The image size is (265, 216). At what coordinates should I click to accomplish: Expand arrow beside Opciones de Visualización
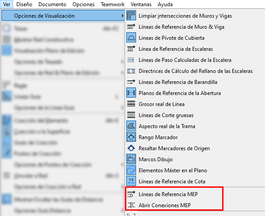pos(122,16)
